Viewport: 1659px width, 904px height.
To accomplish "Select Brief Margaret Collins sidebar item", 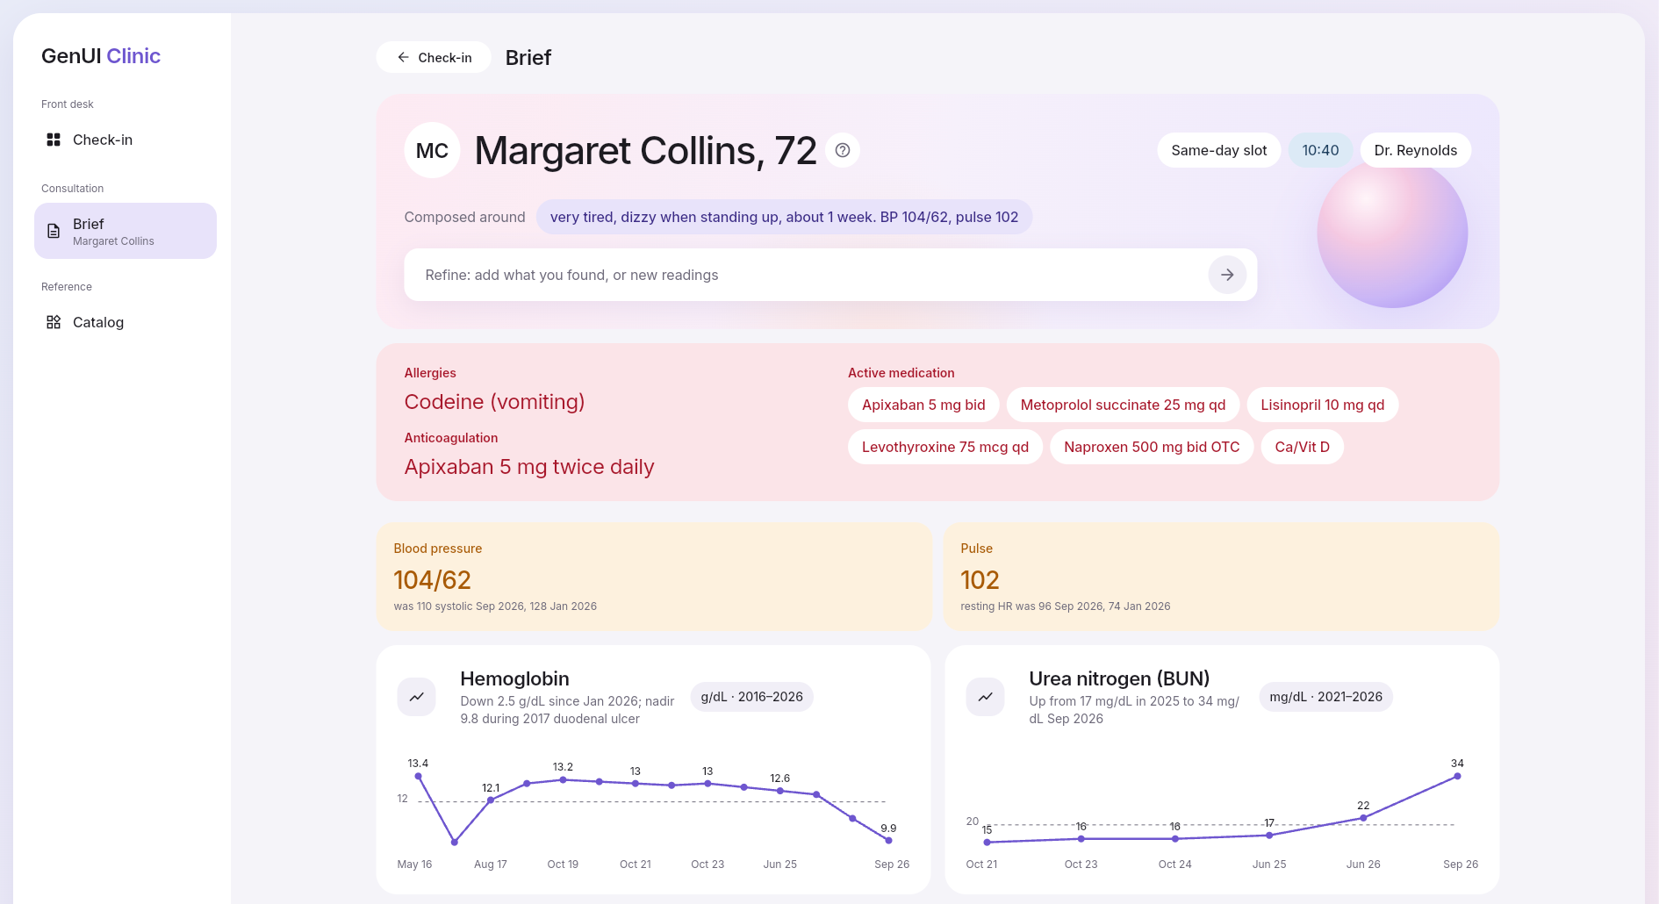I will point(126,231).
